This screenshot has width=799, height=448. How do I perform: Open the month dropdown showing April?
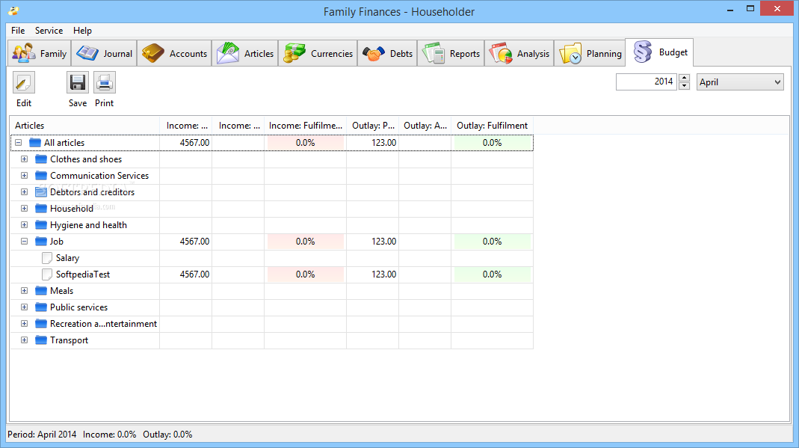tap(740, 82)
